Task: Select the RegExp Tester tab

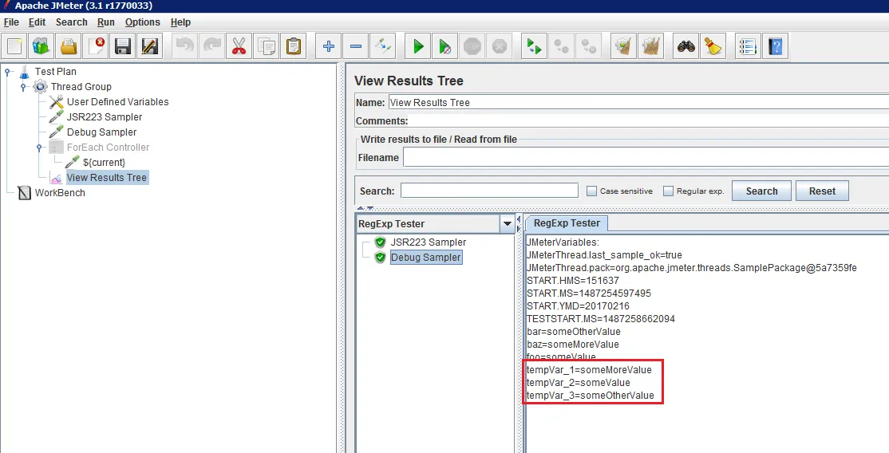Action: pos(567,223)
